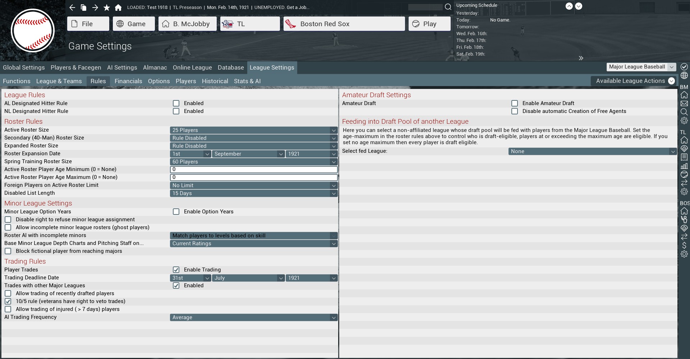The width and height of the screenshot is (690, 359).
Task: Click the search magnifier icon in top bar
Action: (x=448, y=7)
